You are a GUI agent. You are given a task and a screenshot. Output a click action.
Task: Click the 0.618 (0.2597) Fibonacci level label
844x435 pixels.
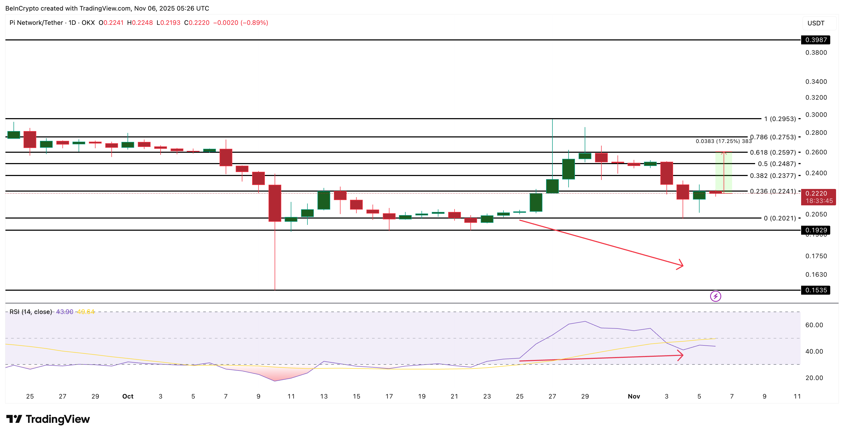773,152
